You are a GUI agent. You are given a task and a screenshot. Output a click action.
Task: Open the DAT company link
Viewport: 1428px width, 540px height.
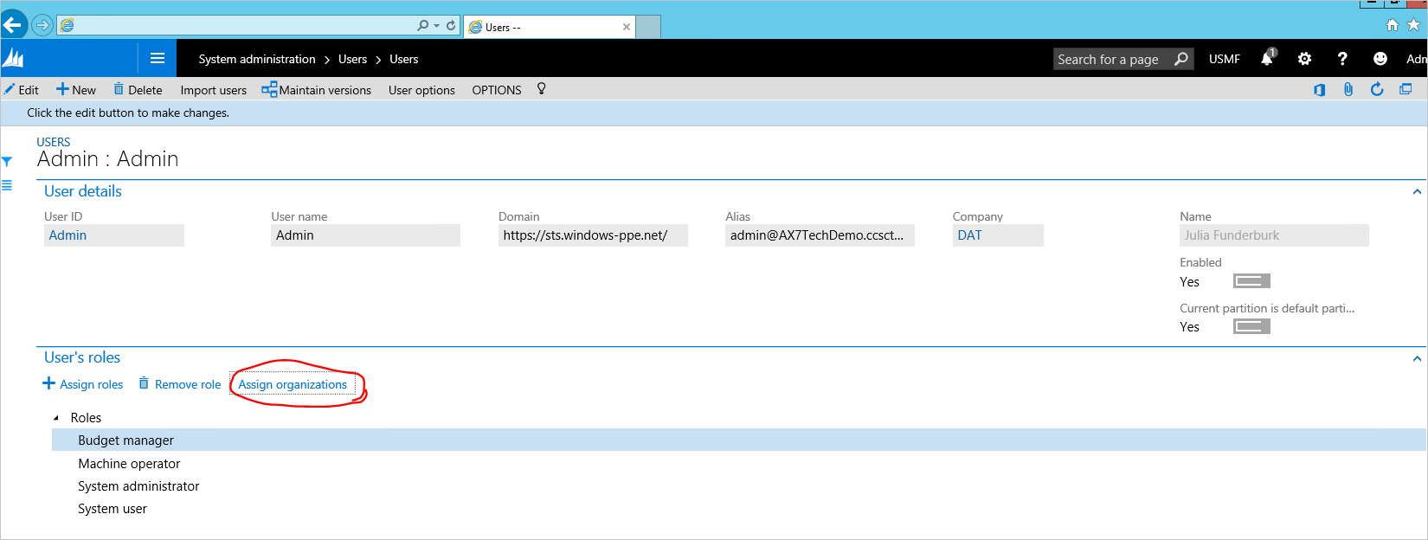(x=969, y=235)
